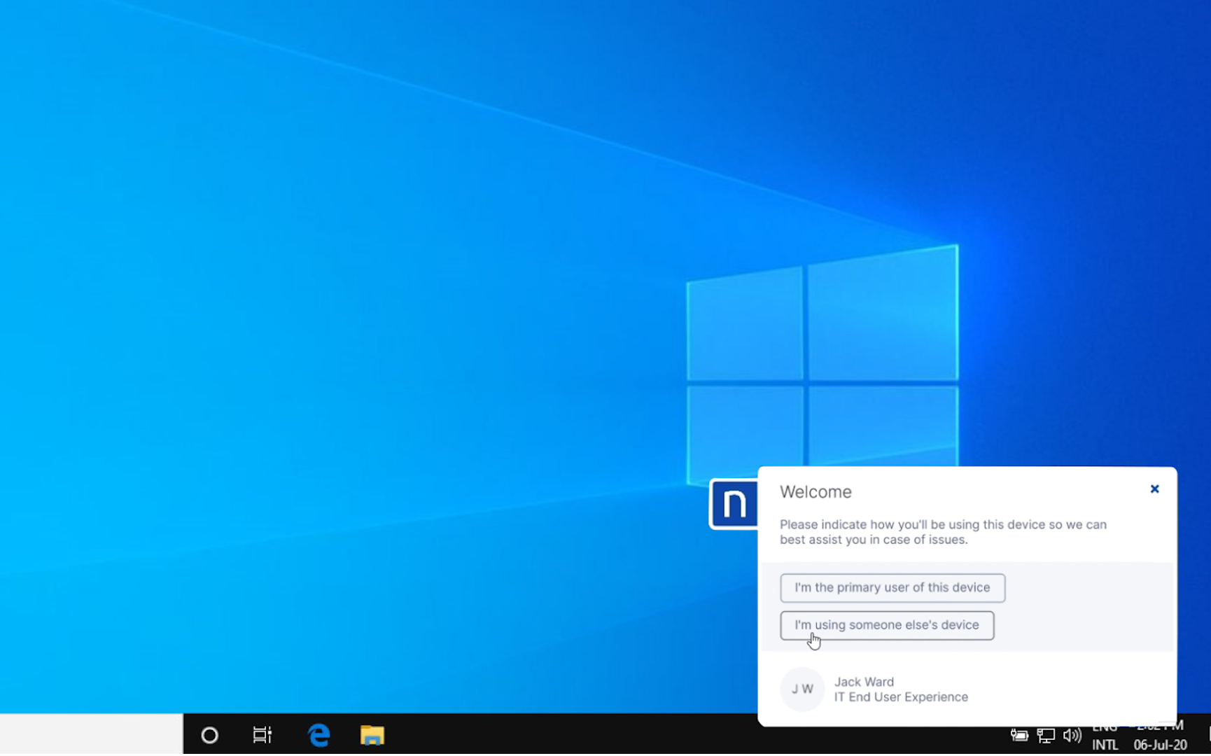Click the "IT End User Experience" label
This screenshot has height=756, width=1211.
click(901, 697)
